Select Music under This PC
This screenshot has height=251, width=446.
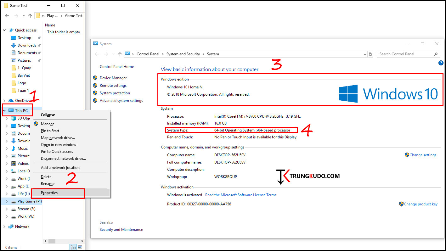23,148
